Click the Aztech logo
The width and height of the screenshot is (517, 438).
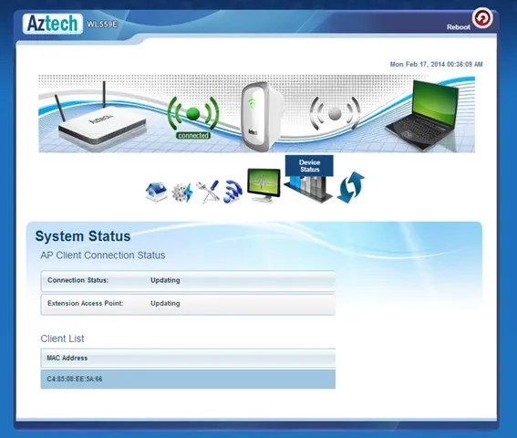tap(53, 24)
